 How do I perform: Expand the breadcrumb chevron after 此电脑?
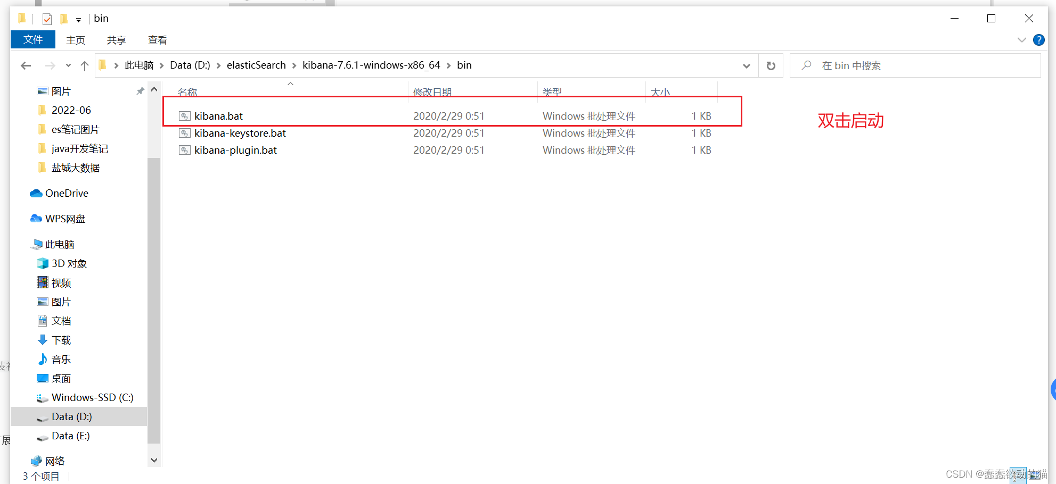coord(161,65)
